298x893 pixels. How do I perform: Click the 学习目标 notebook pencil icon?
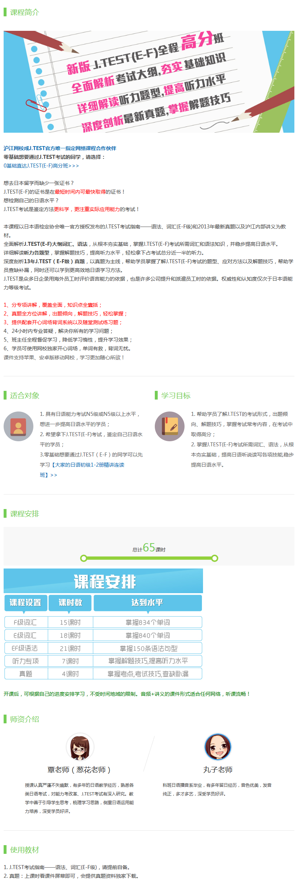[x=170, y=426]
